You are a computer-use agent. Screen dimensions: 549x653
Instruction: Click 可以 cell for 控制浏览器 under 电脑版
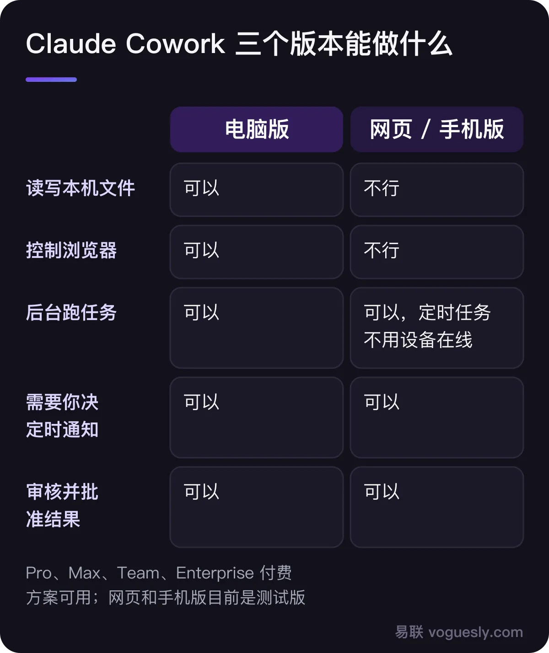click(x=257, y=252)
